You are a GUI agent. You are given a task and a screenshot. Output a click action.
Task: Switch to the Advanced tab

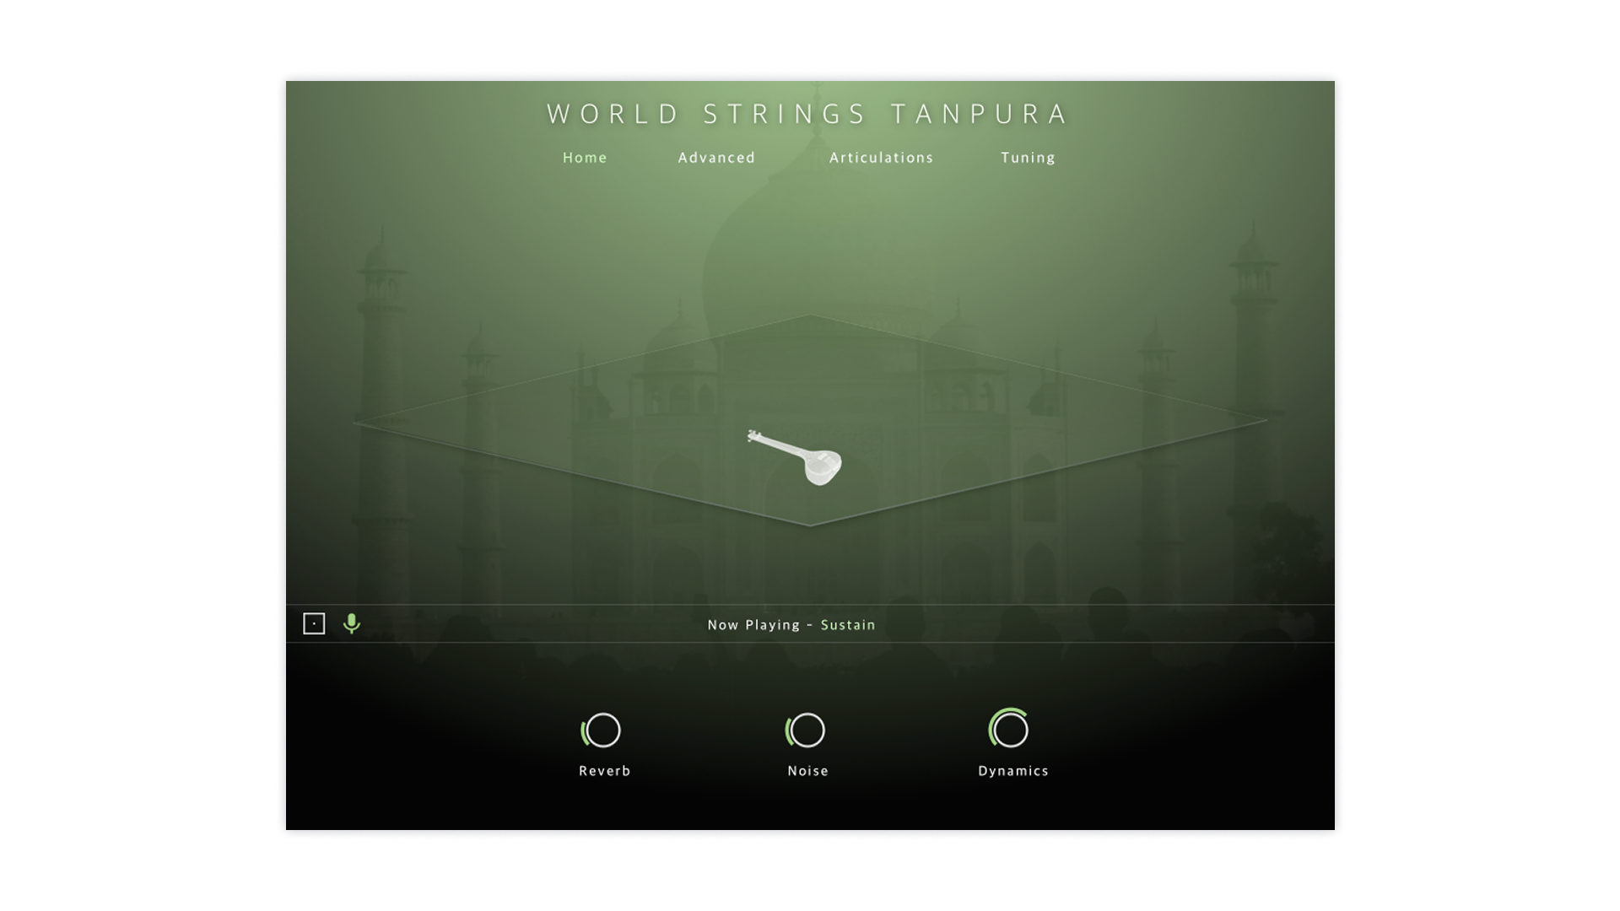coord(716,158)
